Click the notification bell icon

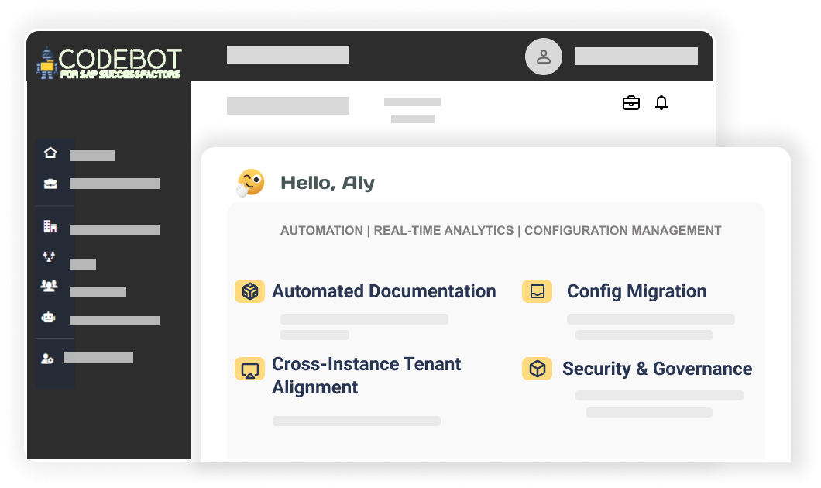(662, 102)
